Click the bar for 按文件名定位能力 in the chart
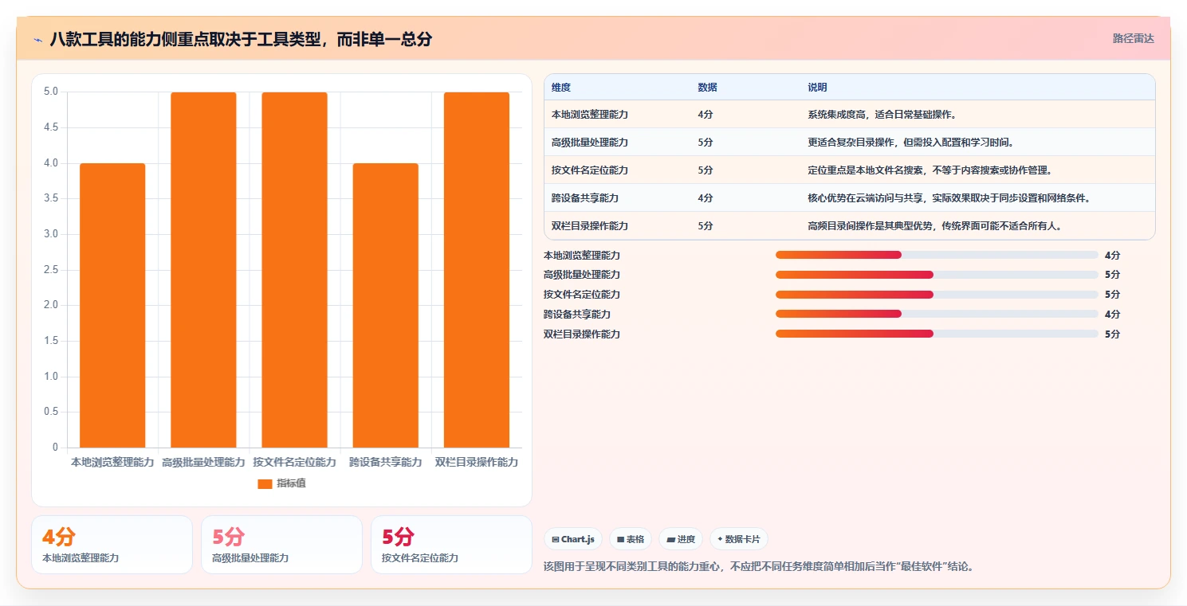Viewport: 1187px width, 606px height. [294, 270]
